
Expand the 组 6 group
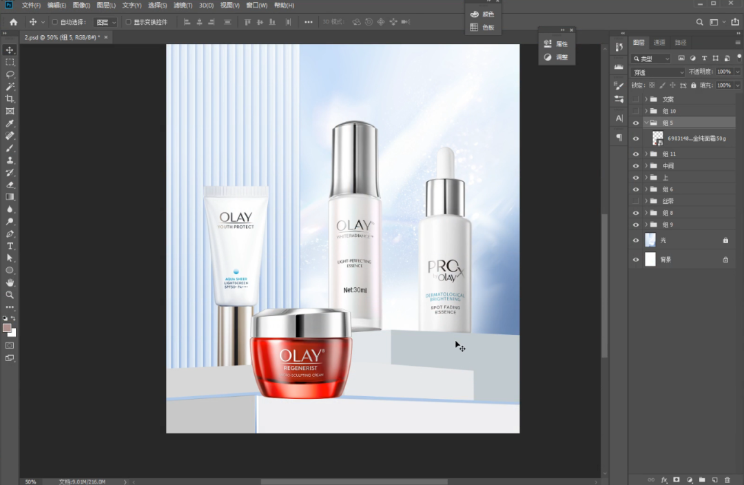(x=645, y=189)
